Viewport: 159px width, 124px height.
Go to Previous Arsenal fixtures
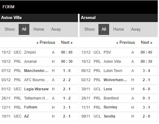(x=126, y=42)
